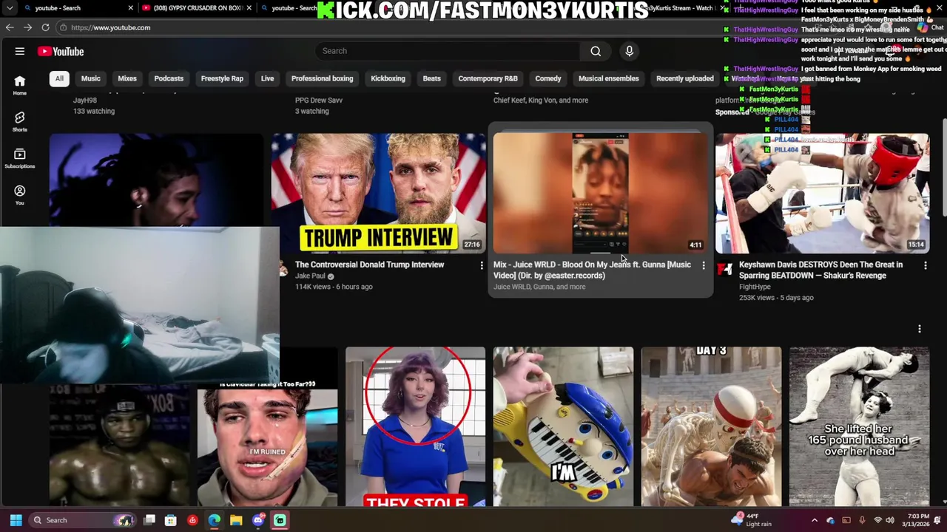This screenshot has height=532, width=947.
Task: Select the Professional boxing filter chip
Action: pos(322,78)
